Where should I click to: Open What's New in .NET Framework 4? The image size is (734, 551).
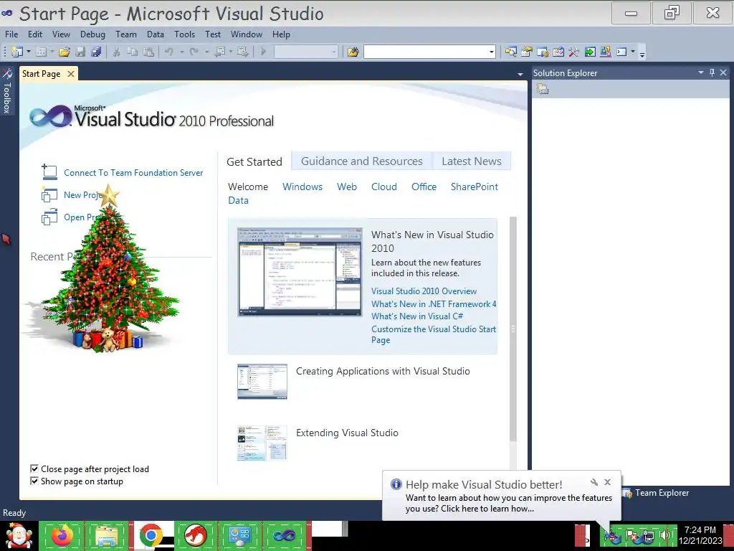point(434,303)
